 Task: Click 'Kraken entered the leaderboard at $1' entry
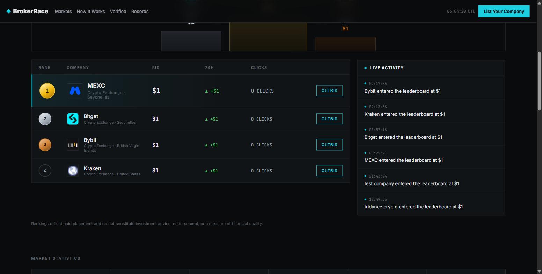click(405, 114)
